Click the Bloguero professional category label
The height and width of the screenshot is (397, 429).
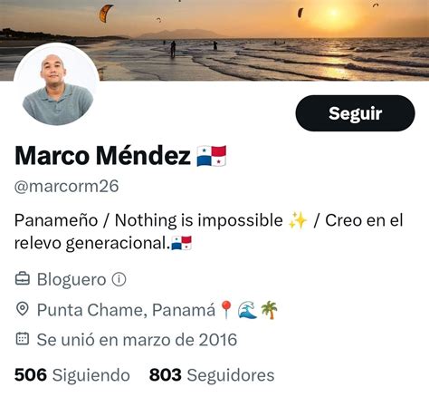pyautogui.click(x=71, y=279)
